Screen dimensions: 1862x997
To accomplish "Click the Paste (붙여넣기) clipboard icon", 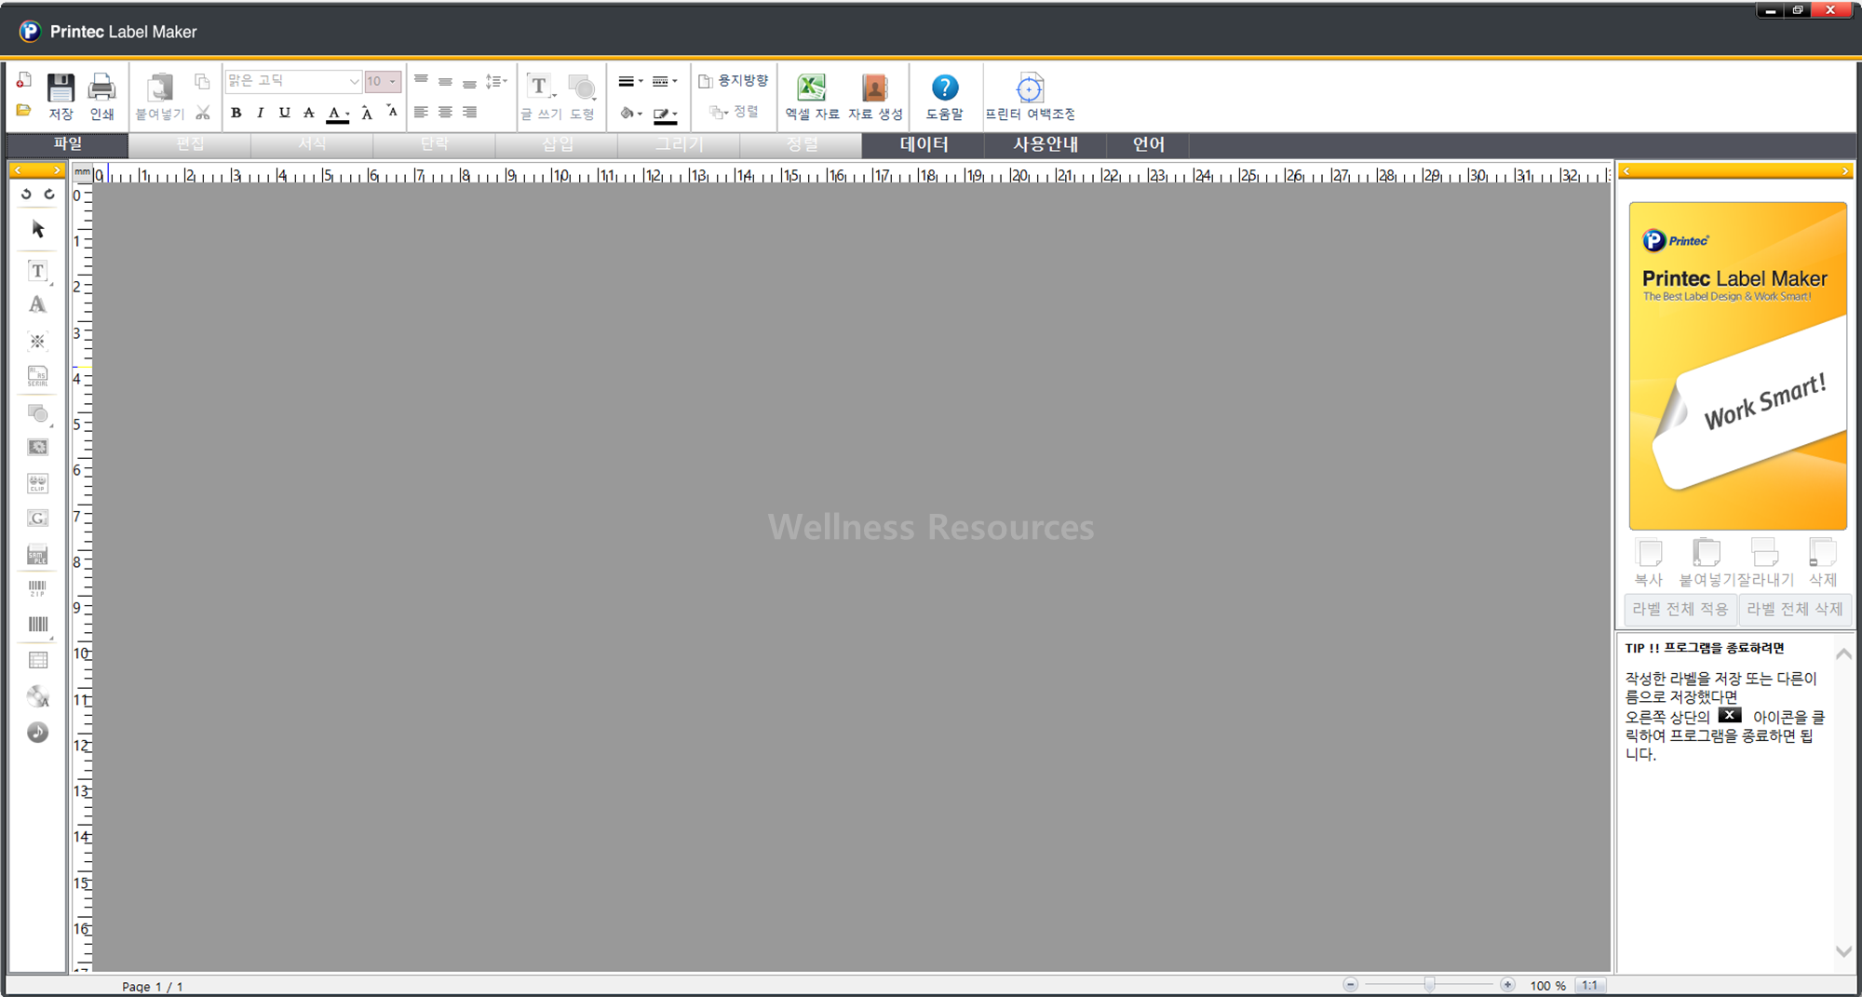I will coord(160,88).
